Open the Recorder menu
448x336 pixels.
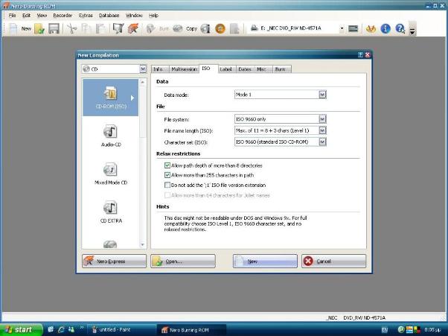pos(63,16)
